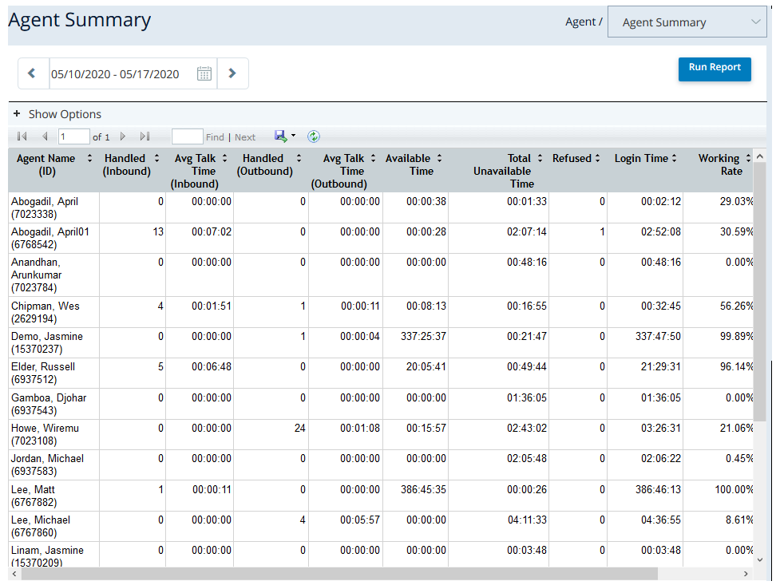Select Howe, Wiremu (7023108) name cell
This screenshot has width=780, height=585.
[x=53, y=434]
